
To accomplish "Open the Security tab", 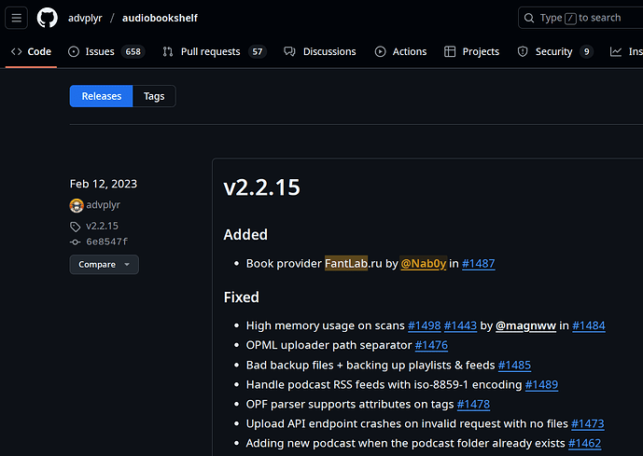I will click(553, 51).
